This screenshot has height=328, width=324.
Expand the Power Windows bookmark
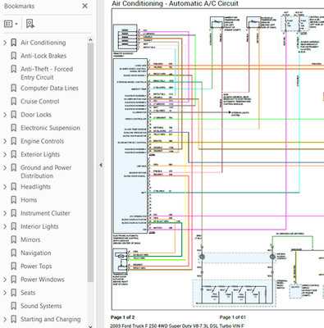[x=5, y=280]
